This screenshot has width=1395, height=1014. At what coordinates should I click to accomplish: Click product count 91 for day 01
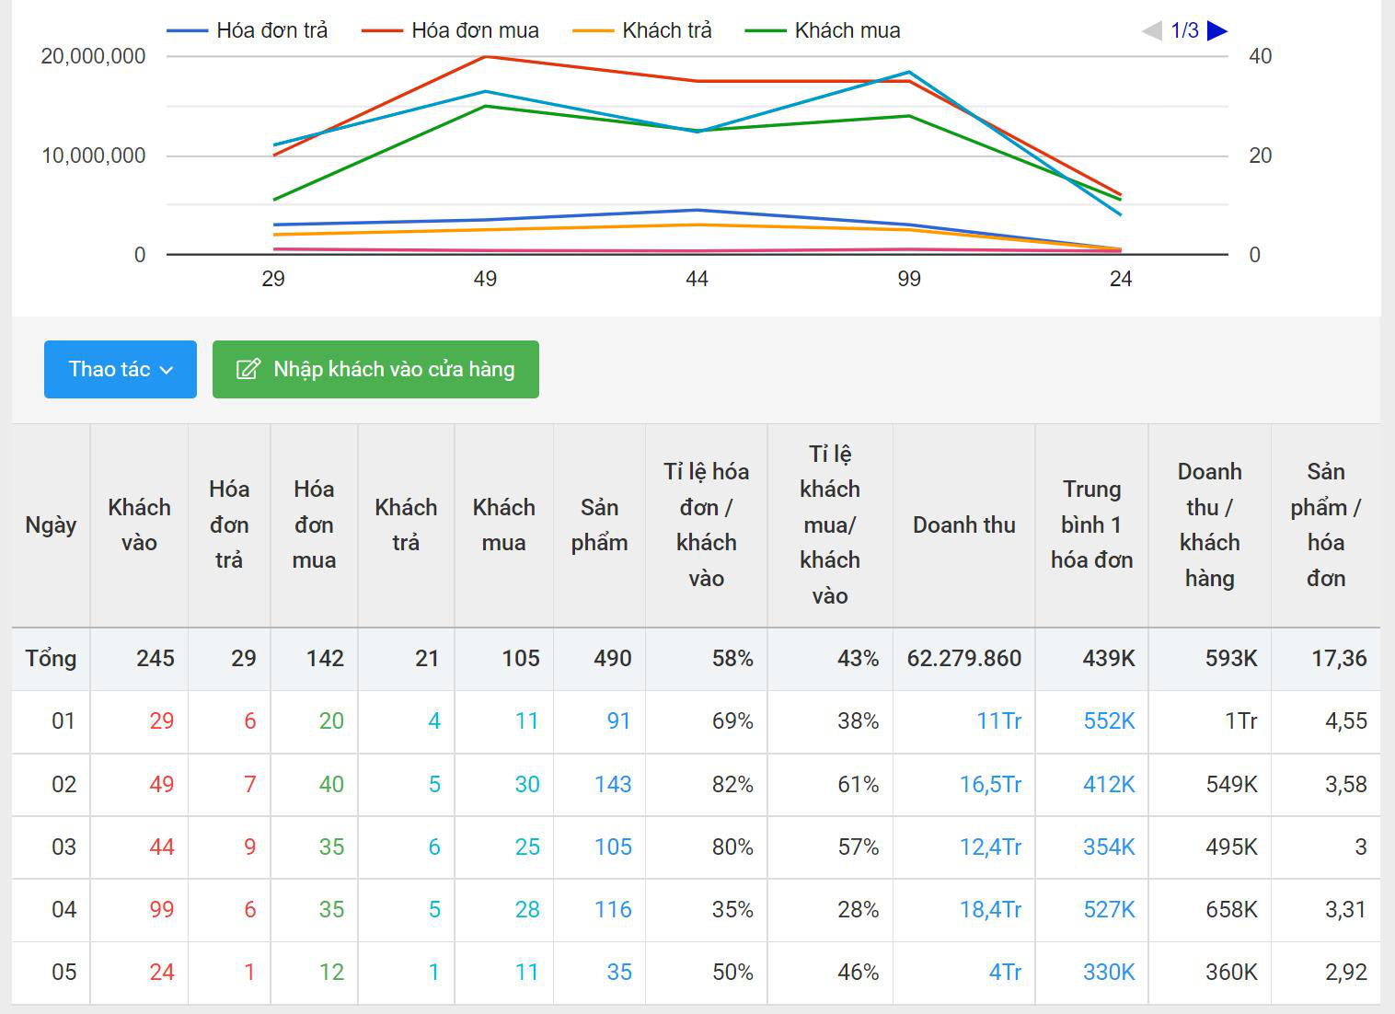(619, 721)
